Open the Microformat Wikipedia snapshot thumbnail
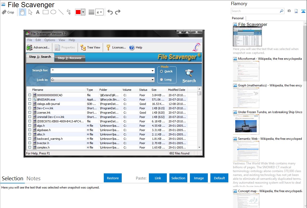 click(246, 71)
